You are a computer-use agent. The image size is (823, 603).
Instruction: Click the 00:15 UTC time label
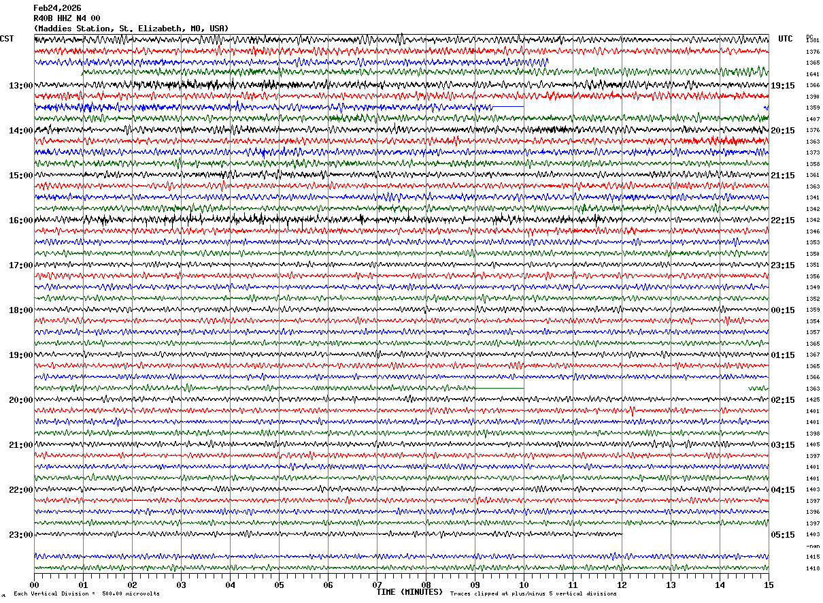click(783, 310)
